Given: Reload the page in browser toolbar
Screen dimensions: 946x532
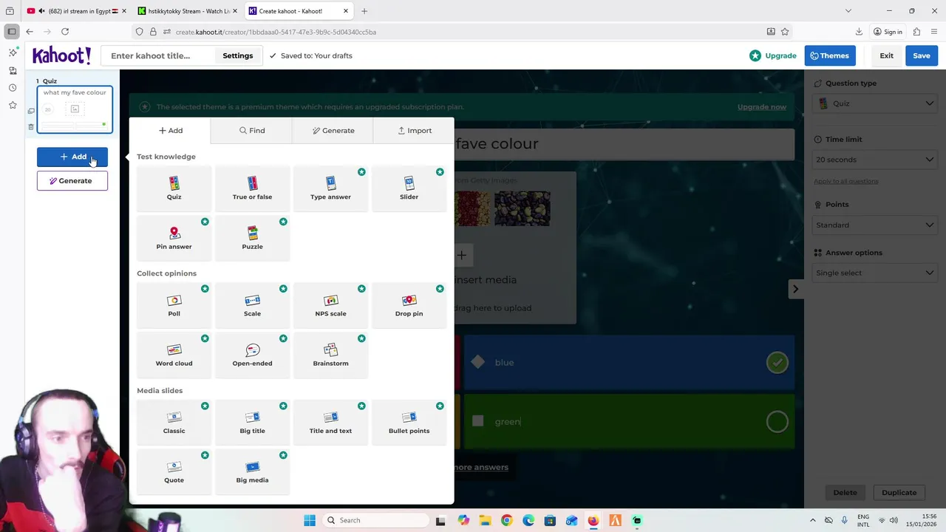Looking at the screenshot, I should pyautogui.click(x=65, y=32).
